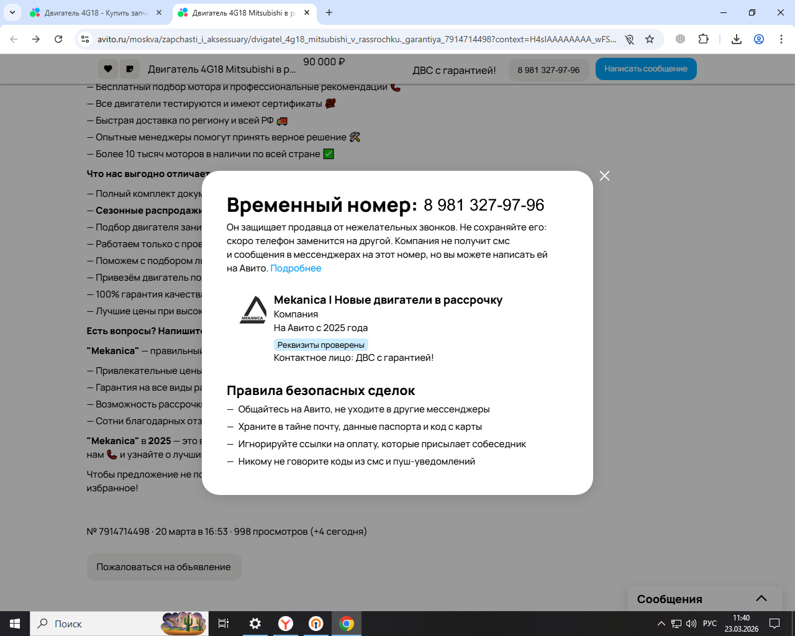The width and height of the screenshot is (795, 636).
Task: Click Написать сообщение button
Action: pos(646,69)
